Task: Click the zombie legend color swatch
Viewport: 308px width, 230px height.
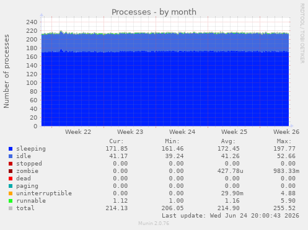Action: (x=11, y=171)
